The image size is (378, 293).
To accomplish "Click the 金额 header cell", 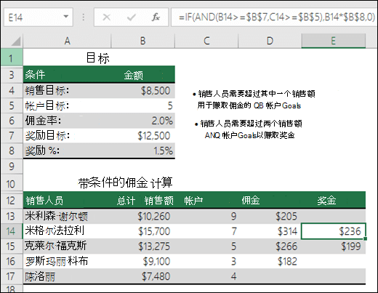I will (143, 75).
